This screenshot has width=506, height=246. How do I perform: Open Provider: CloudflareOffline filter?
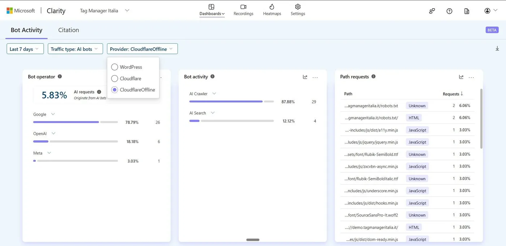tap(142, 49)
